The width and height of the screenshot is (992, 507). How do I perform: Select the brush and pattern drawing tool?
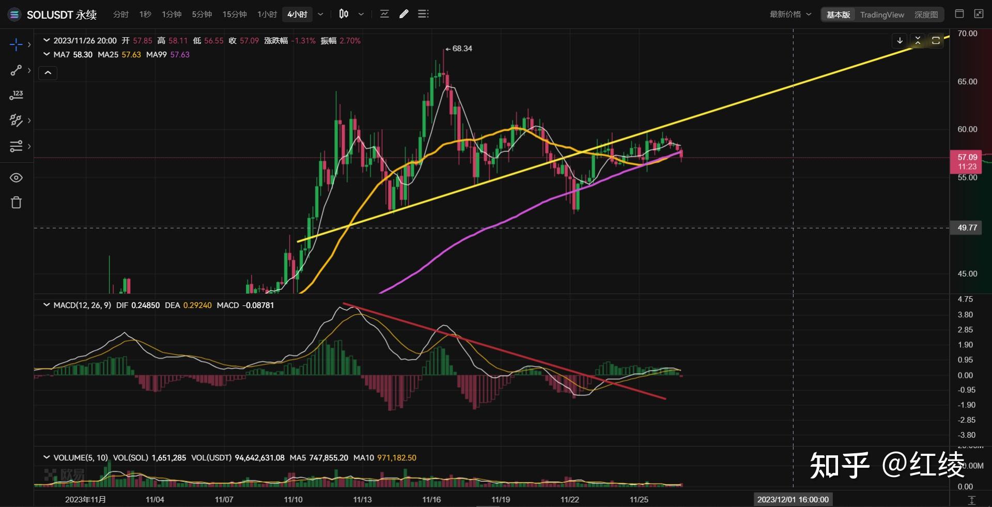pyautogui.click(x=16, y=120)
